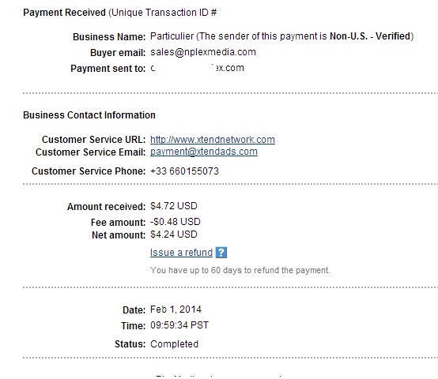Image resolution: width=438 pixels, height=379 pixels.
Task: Open the http://www.xtendnetwork.com customer service link
Action: coord(213,140)
